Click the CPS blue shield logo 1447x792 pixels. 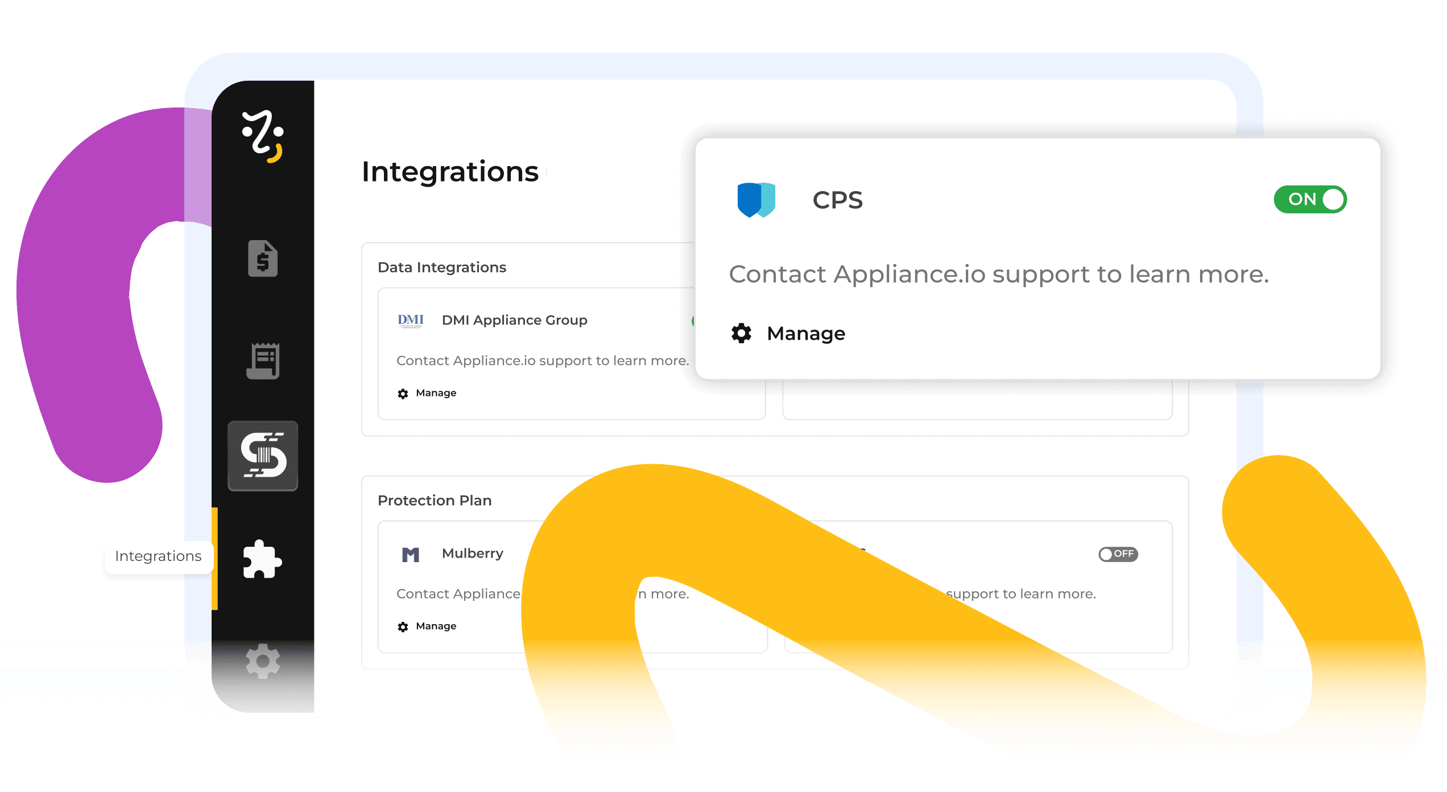tap(756, 200)
